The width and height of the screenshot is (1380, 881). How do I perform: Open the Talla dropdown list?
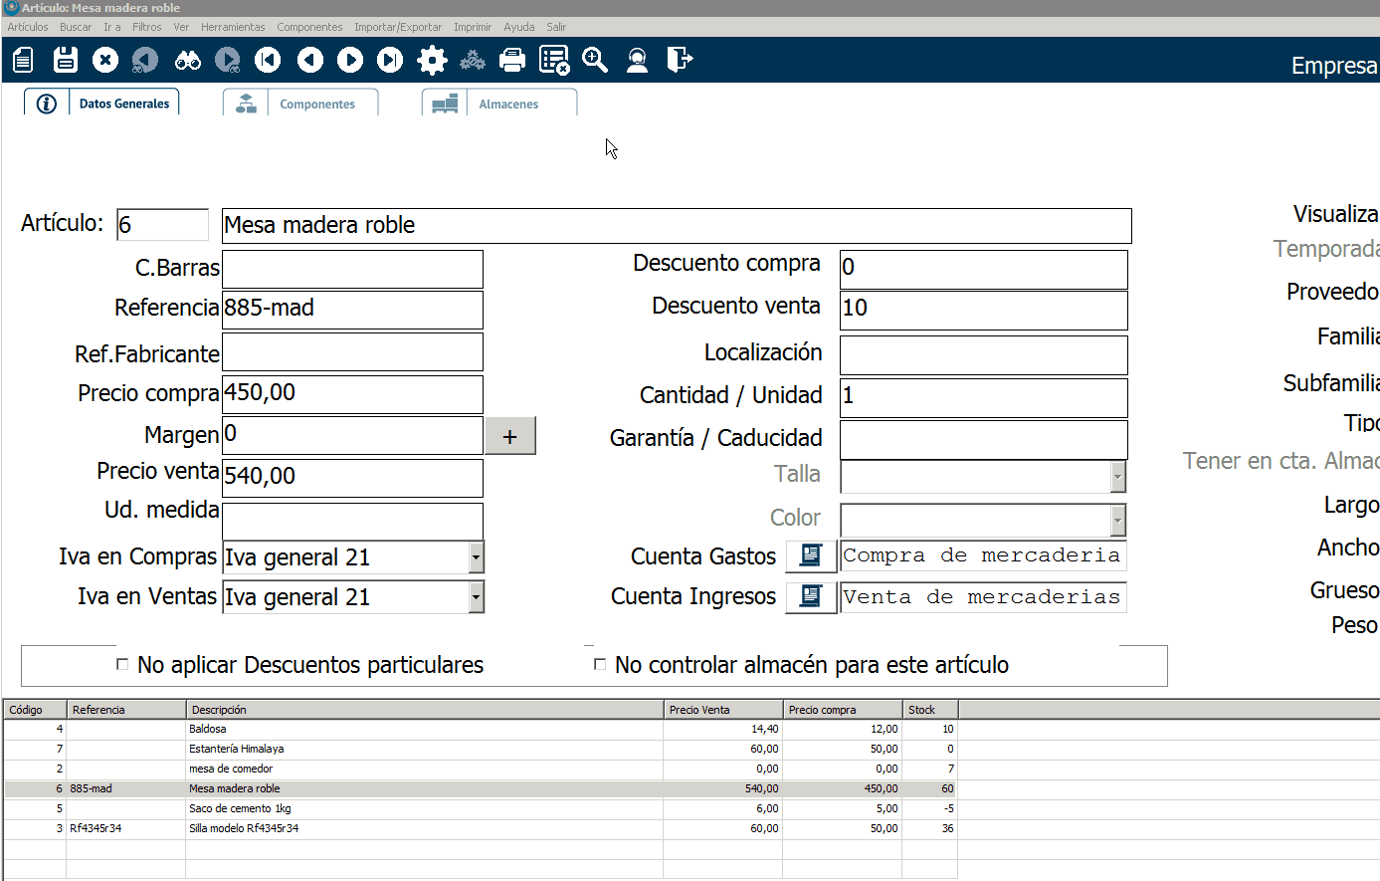click(1117, 477)
